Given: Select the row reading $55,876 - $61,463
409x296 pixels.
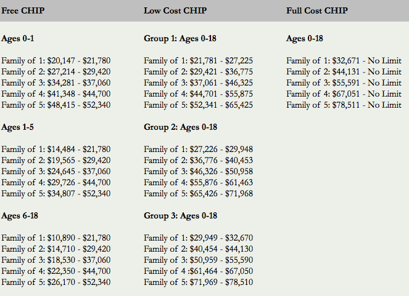Looking at the screenshot, I should click(x=199, y=182).
